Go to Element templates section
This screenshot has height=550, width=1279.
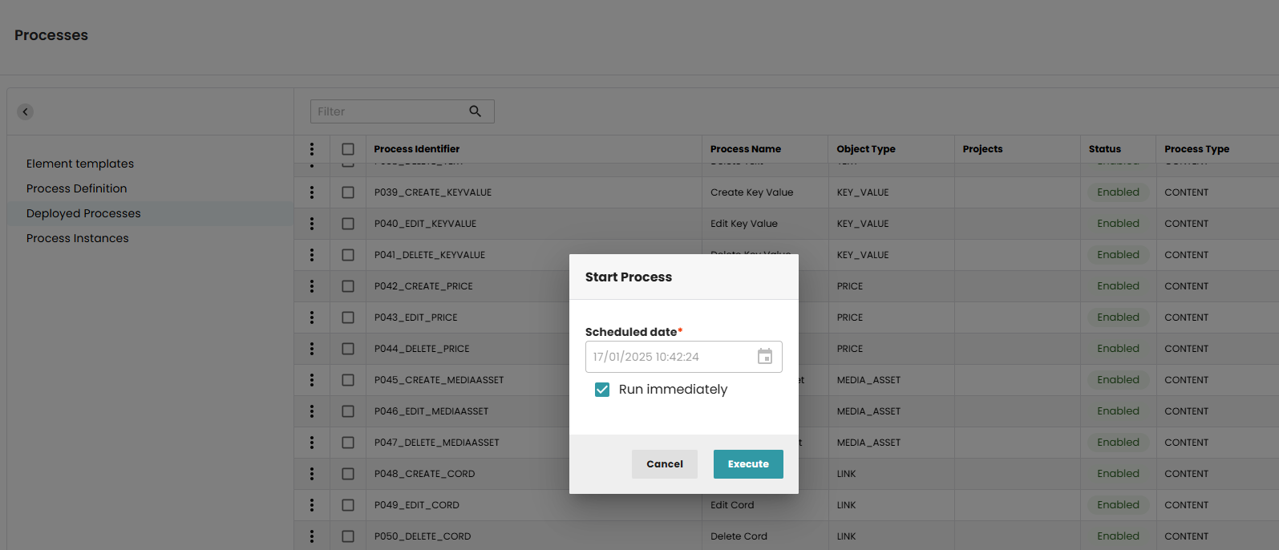80,164
